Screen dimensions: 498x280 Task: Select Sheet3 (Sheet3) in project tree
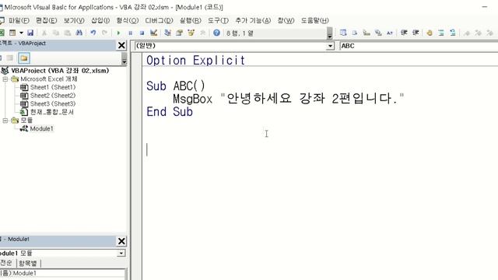(53, 103)
